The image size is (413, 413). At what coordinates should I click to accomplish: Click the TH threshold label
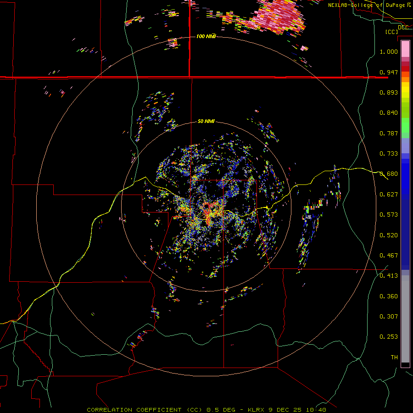pyautogui.click(x=394, y=357)
